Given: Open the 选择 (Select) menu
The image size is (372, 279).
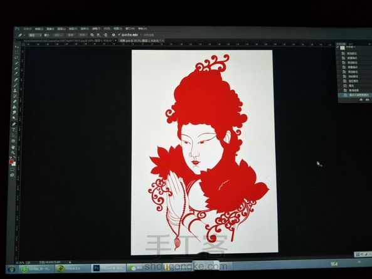Looking at the screenshot, I should (x=85, y=29).
